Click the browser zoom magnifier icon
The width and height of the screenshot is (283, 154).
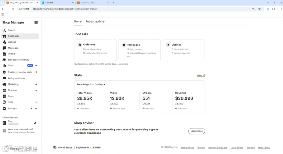[x=253, y=9]
